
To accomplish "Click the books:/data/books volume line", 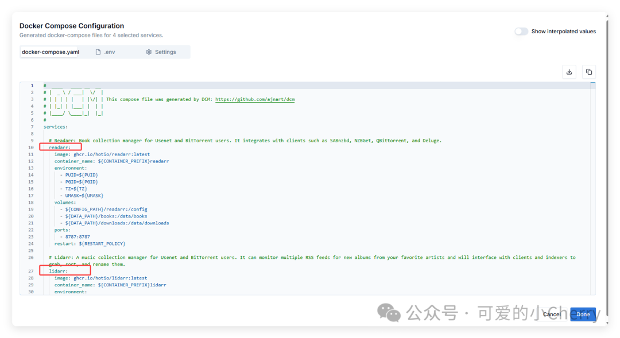I will coord(103,216).
